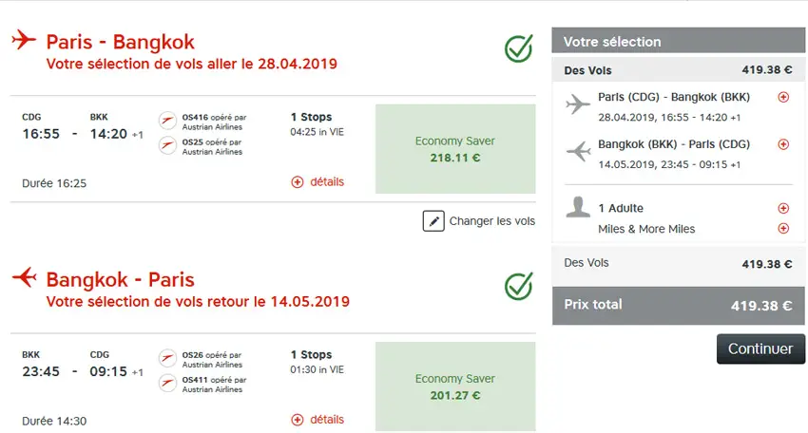Click the red outbound plane icon beside Paris - Bangkok

24,40
